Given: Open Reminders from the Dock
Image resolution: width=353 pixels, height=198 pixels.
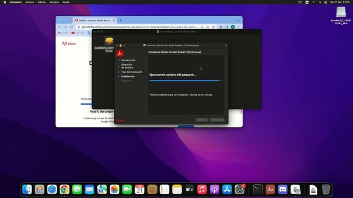Looking at the screenshot, I should [164, 190].
